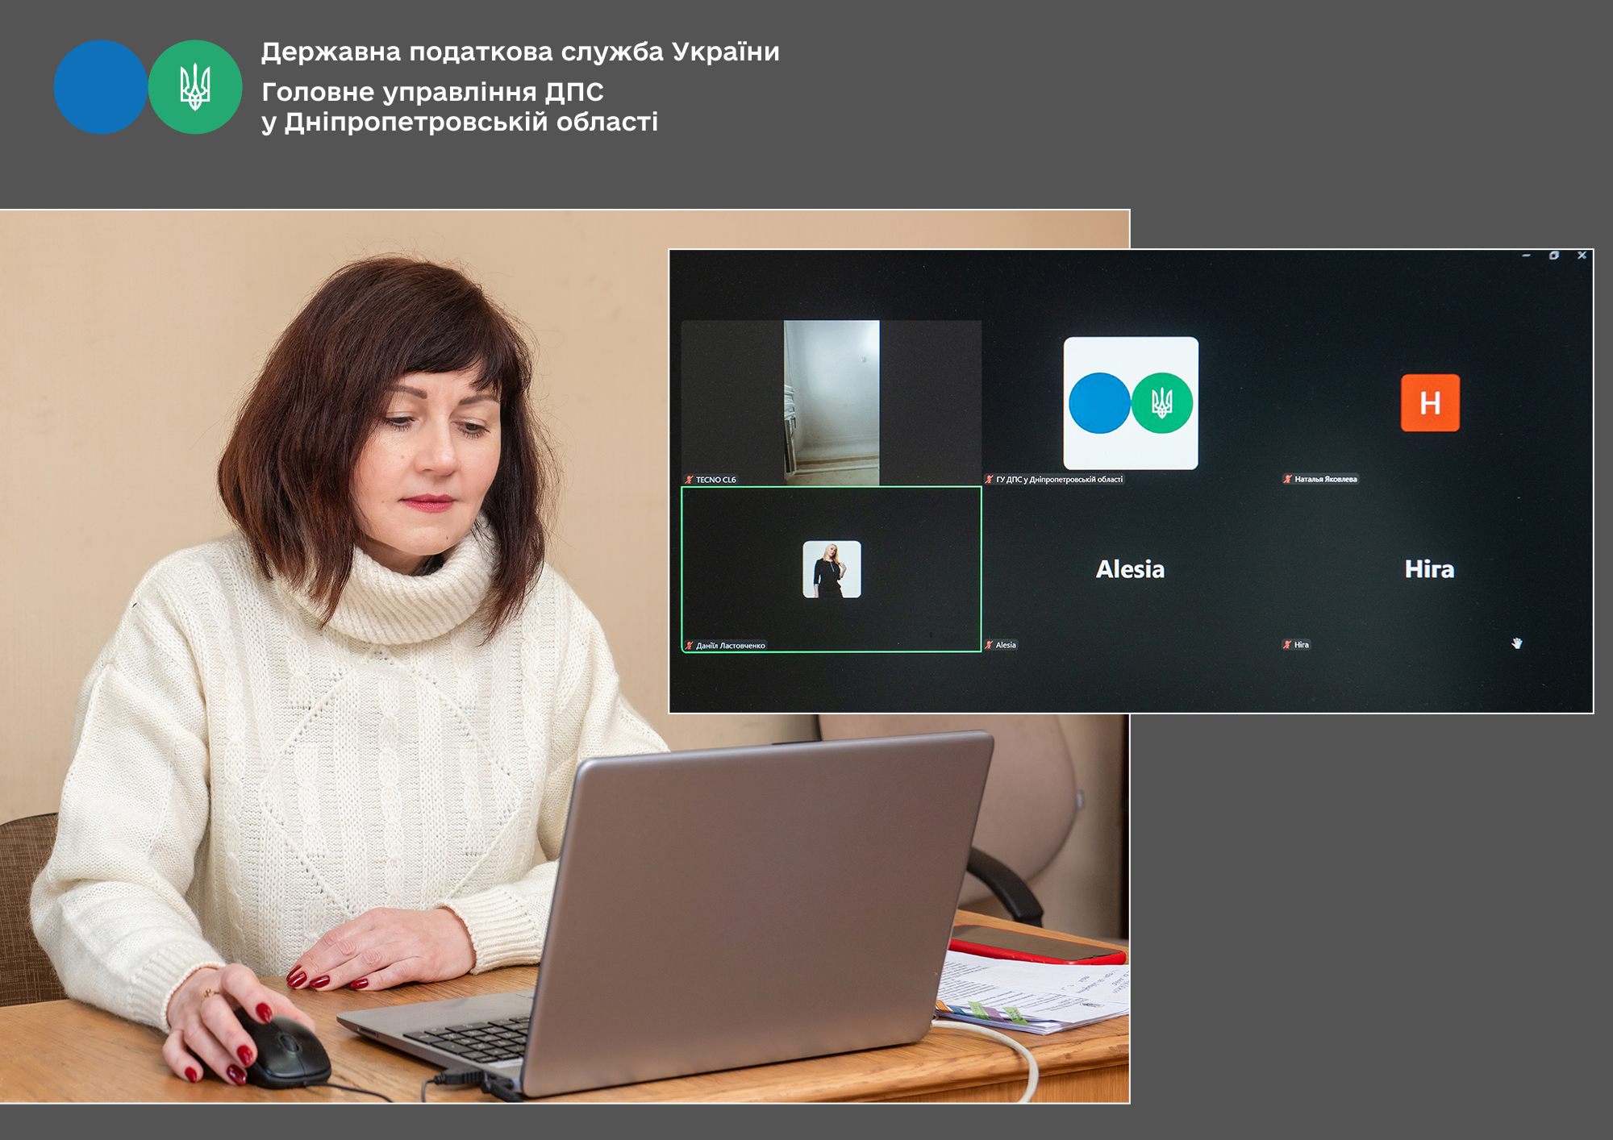Image resolution: width=1613 pixels, height=1140 pixels.
Task: Click the muted mic icon beside Alesia label
Action: click(x=989, y=645)
